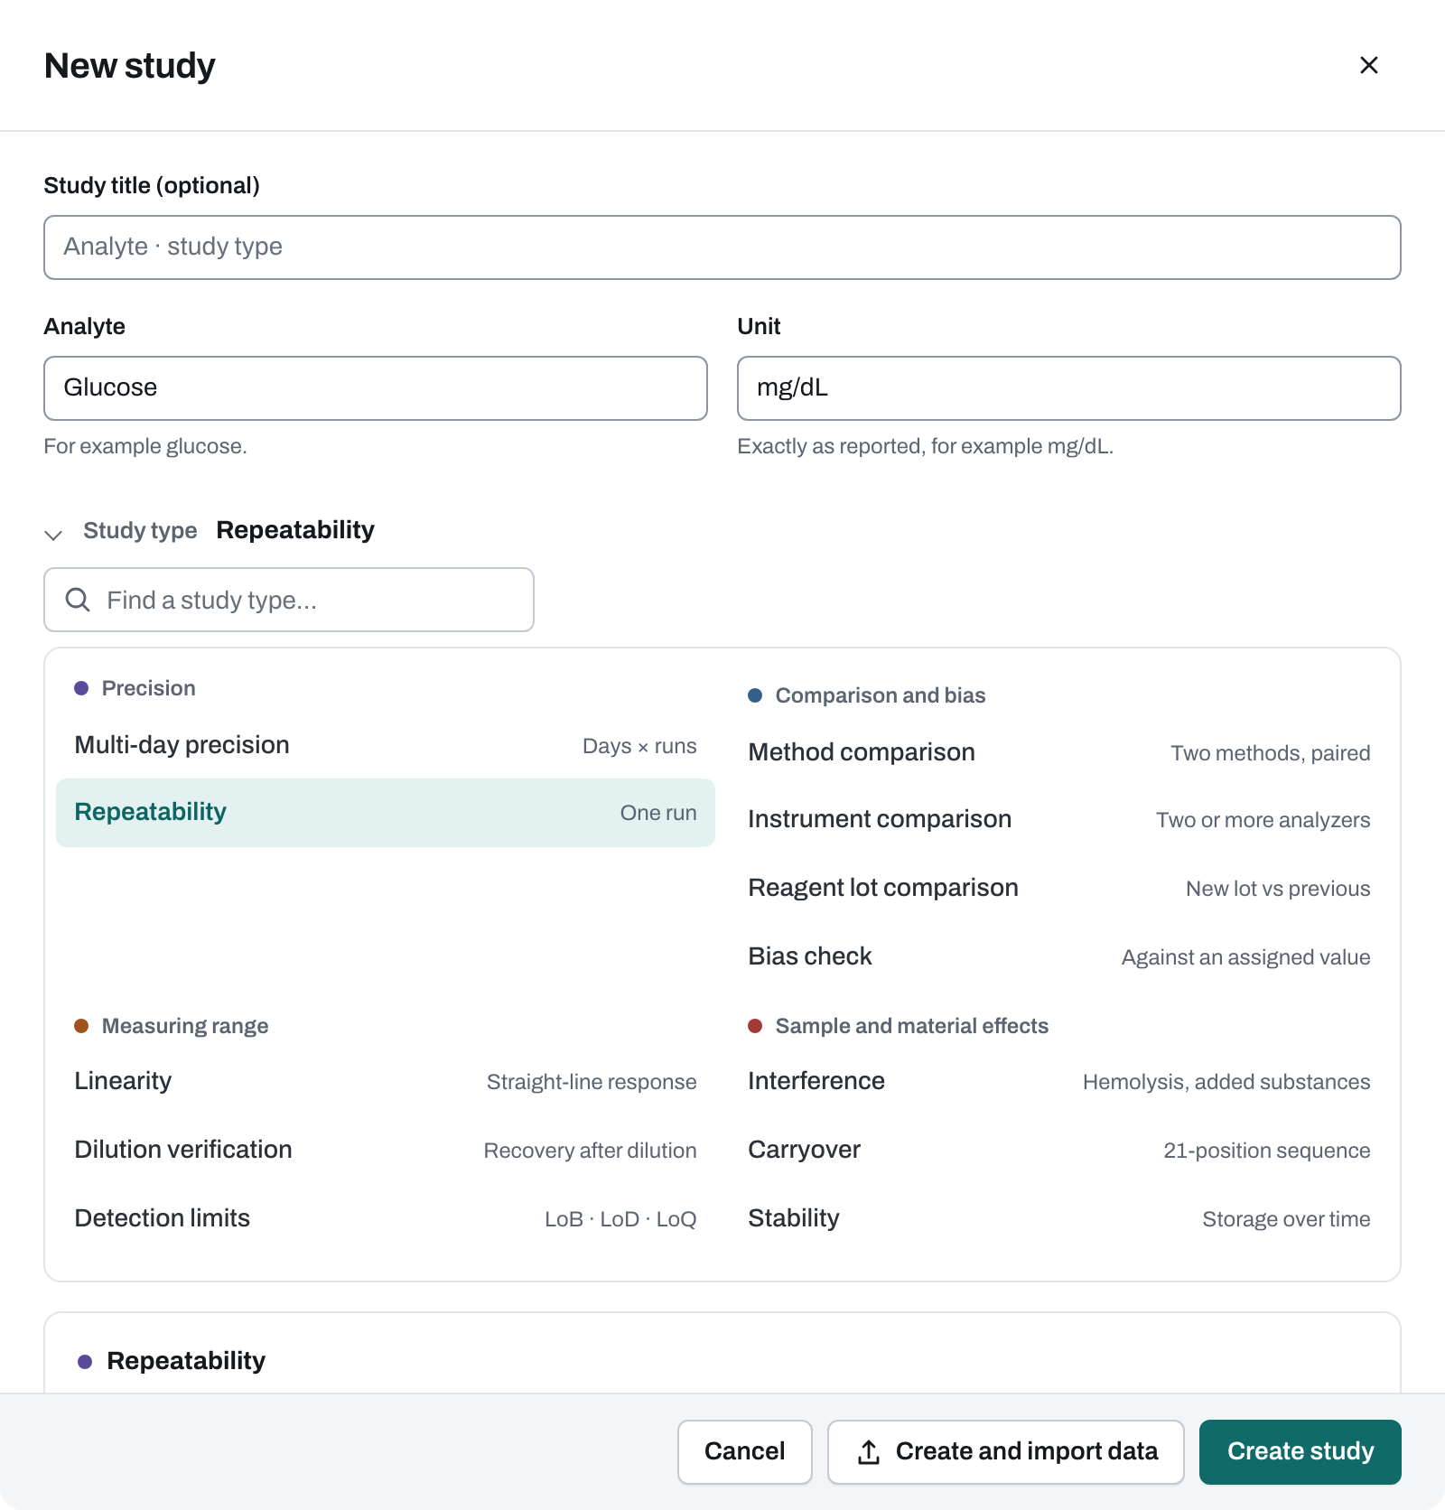Click the Repeatability panel heading at bottom

[x=186, y=1361]
